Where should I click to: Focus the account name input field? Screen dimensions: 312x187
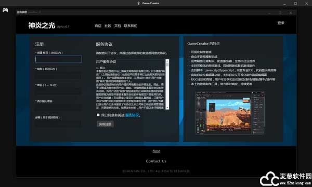58,59
